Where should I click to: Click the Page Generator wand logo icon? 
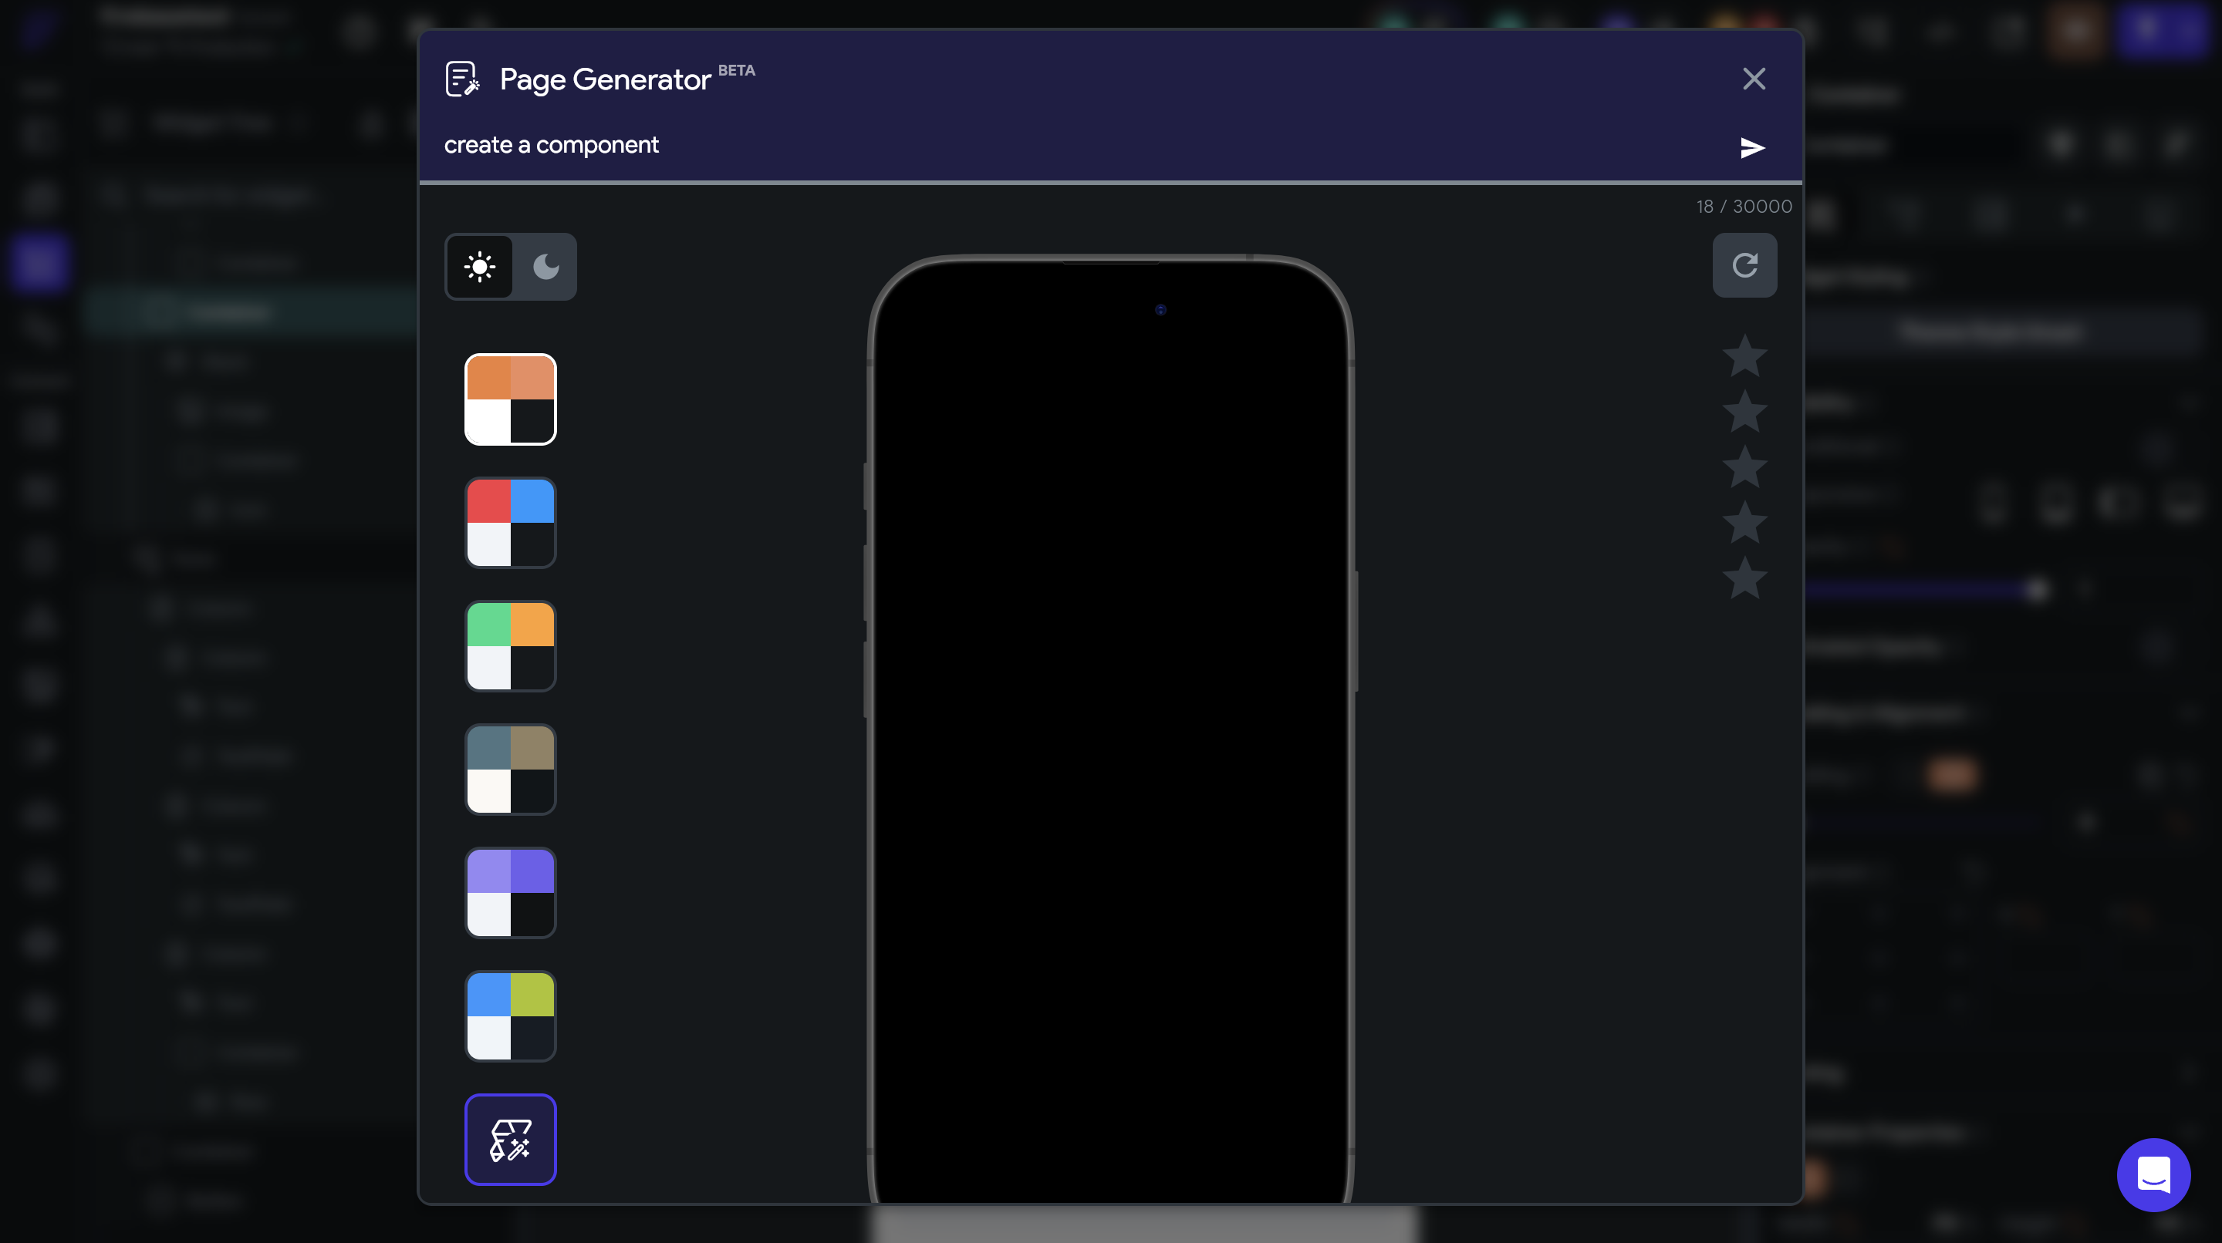click(x=462, y=79)
